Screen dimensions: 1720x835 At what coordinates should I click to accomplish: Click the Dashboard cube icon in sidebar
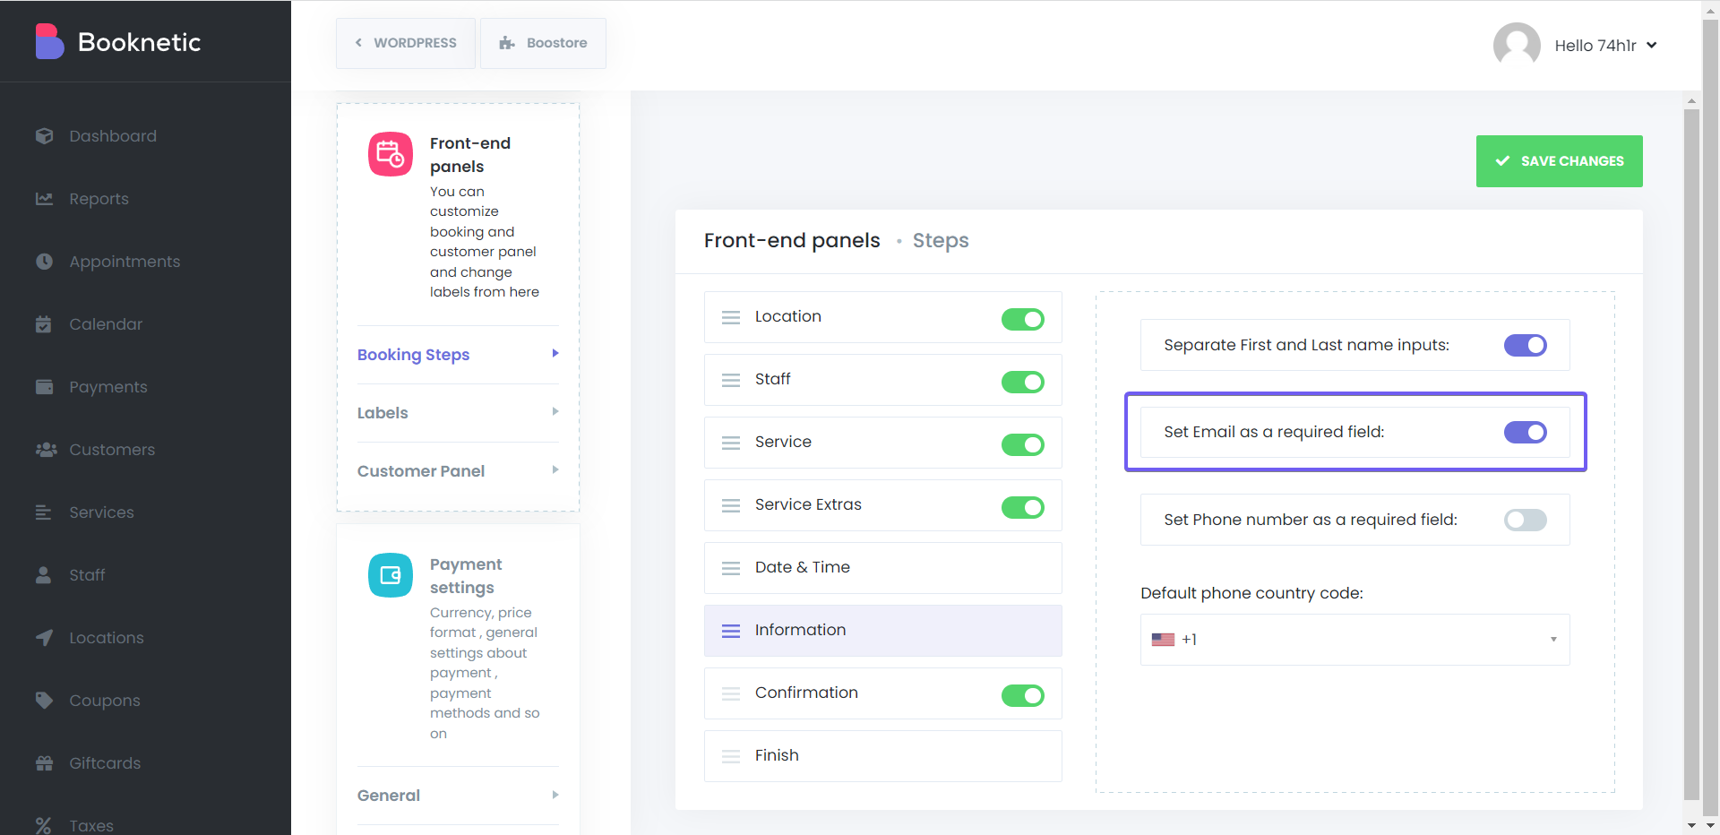pos(44,136)
